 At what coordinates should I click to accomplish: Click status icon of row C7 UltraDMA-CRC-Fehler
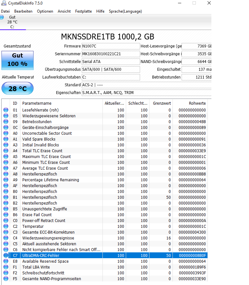click(6, 255)
